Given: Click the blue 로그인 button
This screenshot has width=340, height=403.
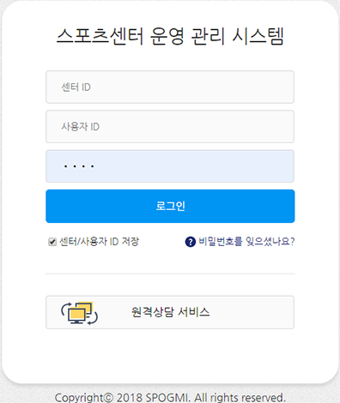Looking at the screenshot, I should [170, 206].
